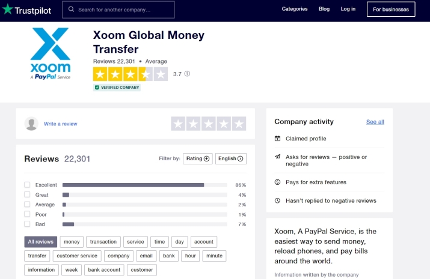Viewport: 430px width, 279px height.
Task: Open the English language filter dropdown
Action: pyautogui.click(x=230, y=158)
